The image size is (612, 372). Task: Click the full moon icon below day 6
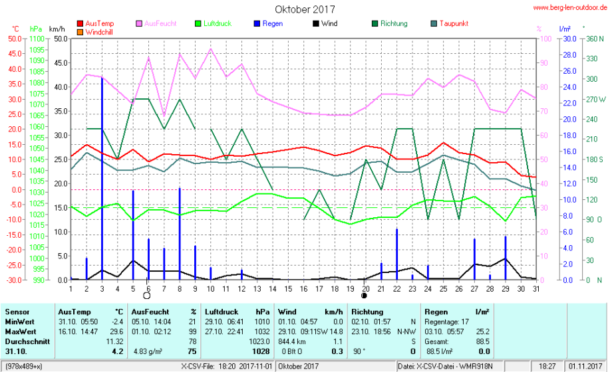147,296
